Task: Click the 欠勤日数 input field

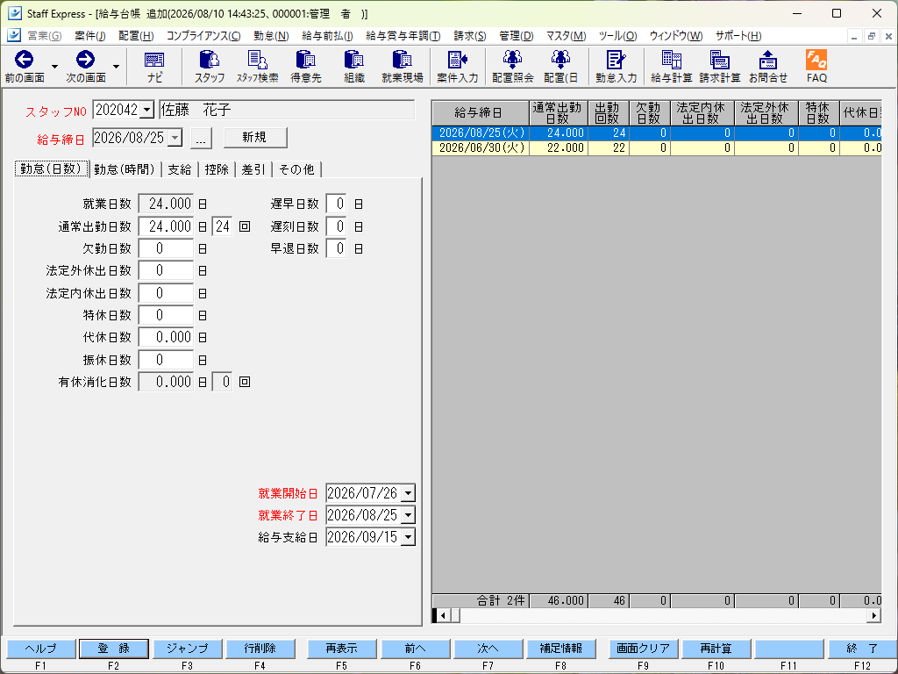Action: coord(166,248)
